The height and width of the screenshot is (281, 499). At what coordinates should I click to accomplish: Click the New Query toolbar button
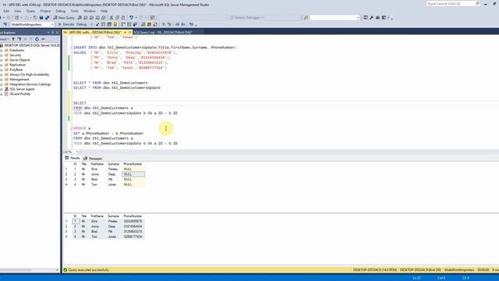coord(64,17)
